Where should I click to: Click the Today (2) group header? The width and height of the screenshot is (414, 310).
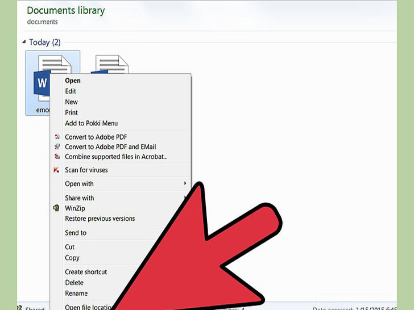point(45,42)
